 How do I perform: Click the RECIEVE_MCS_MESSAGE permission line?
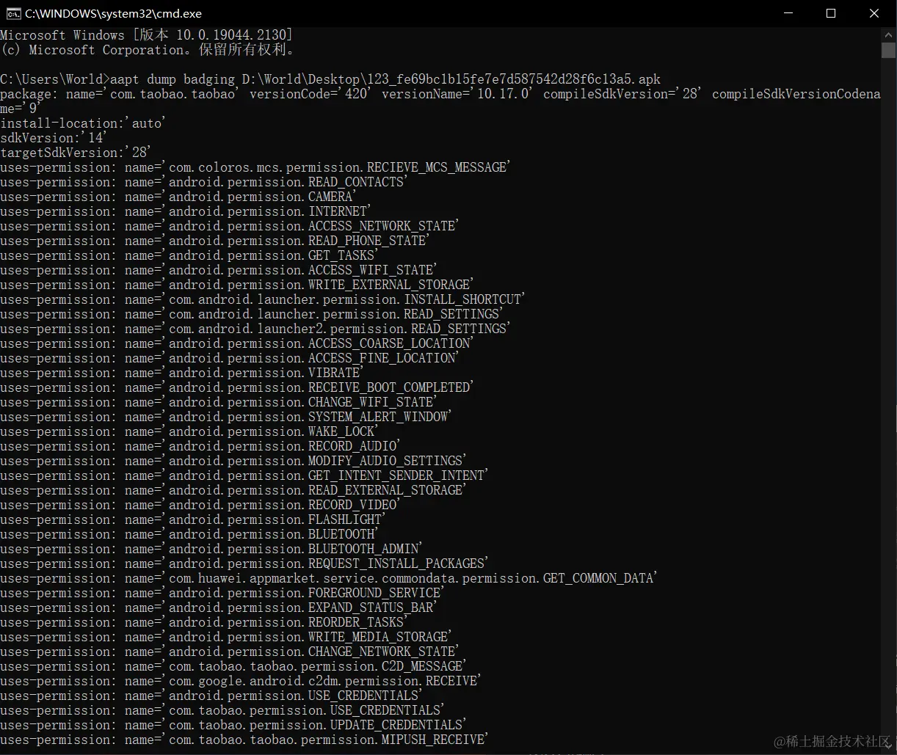coord(255,167)
